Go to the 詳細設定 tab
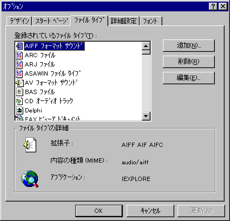230x221 pixels. 123,21
